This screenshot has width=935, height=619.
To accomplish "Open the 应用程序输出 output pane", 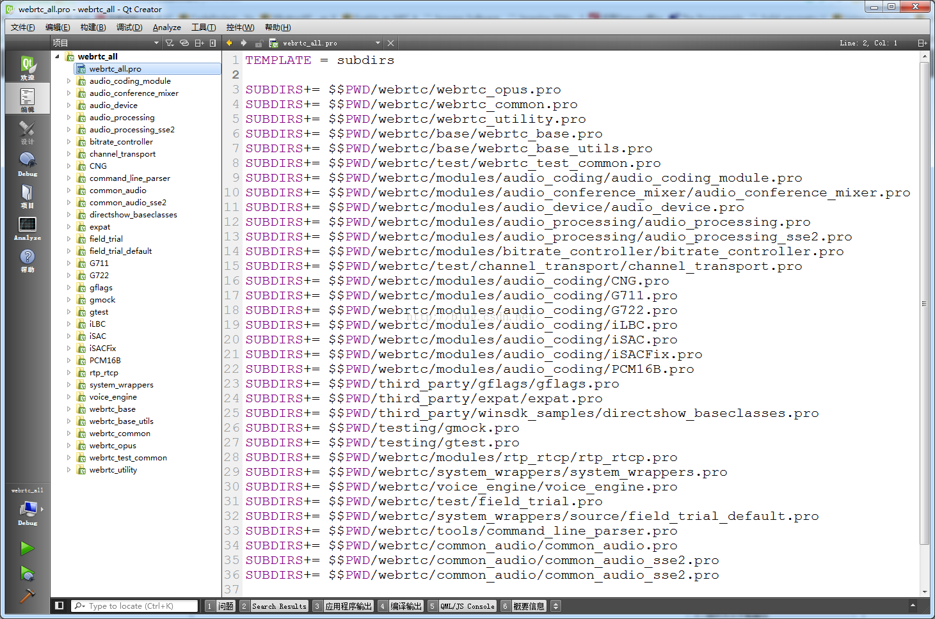I will pos(342,606).
